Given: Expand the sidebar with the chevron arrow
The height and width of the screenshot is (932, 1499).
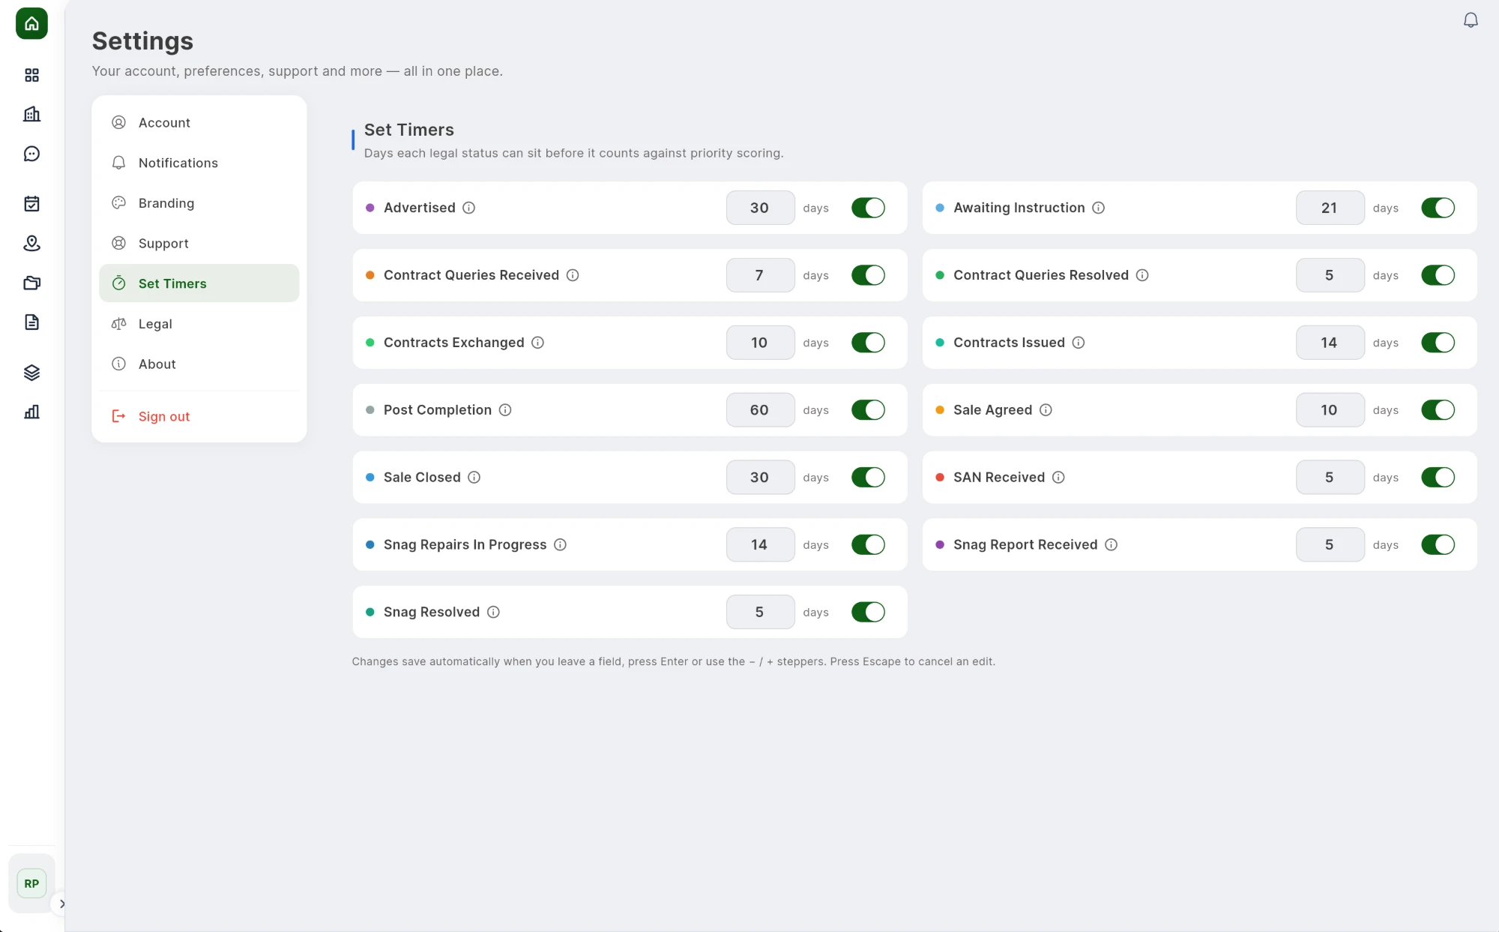Looking at the screenshot, I should point(61,904).
